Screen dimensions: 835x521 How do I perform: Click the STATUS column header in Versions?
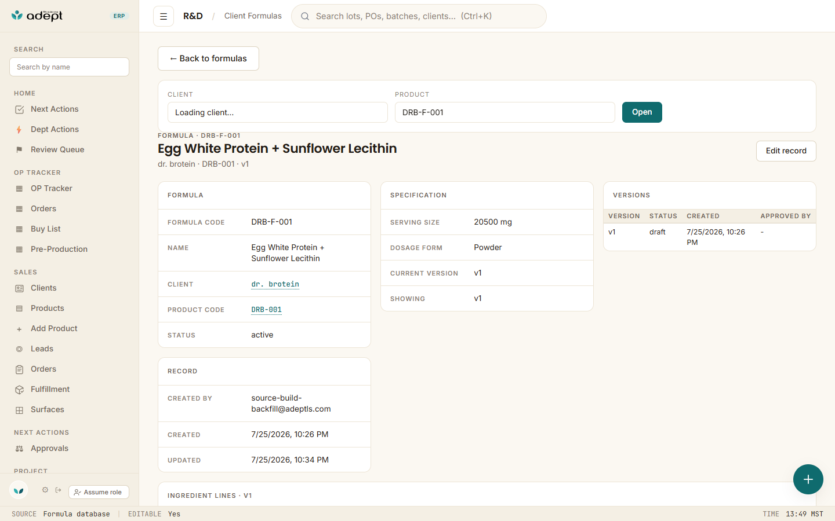coord(663,216)
